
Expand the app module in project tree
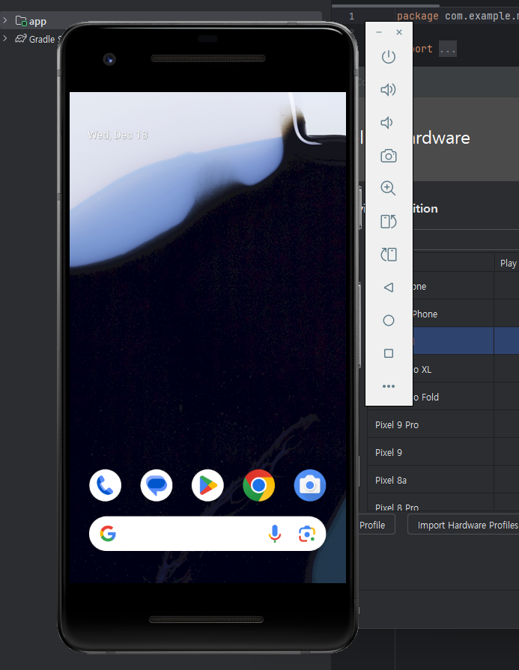[x=5, y=20]
